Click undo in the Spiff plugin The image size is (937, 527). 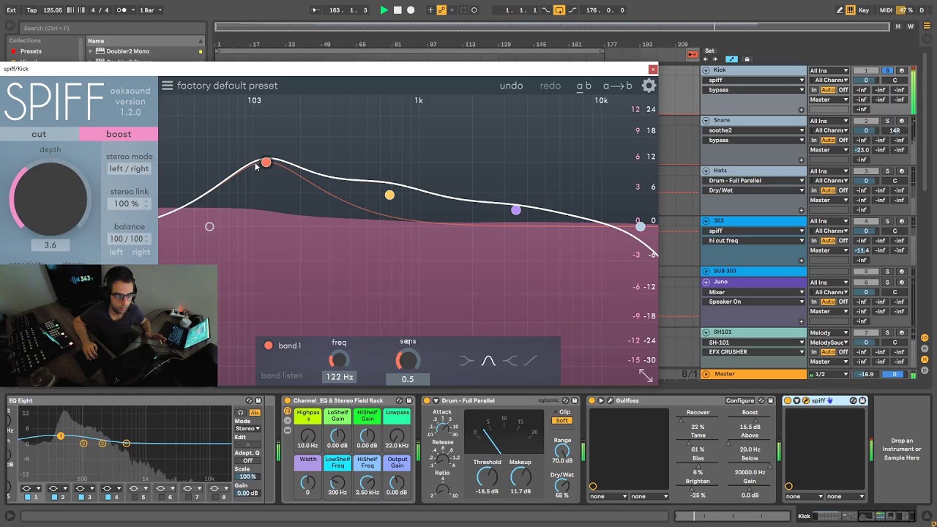[x=511, y=86]
